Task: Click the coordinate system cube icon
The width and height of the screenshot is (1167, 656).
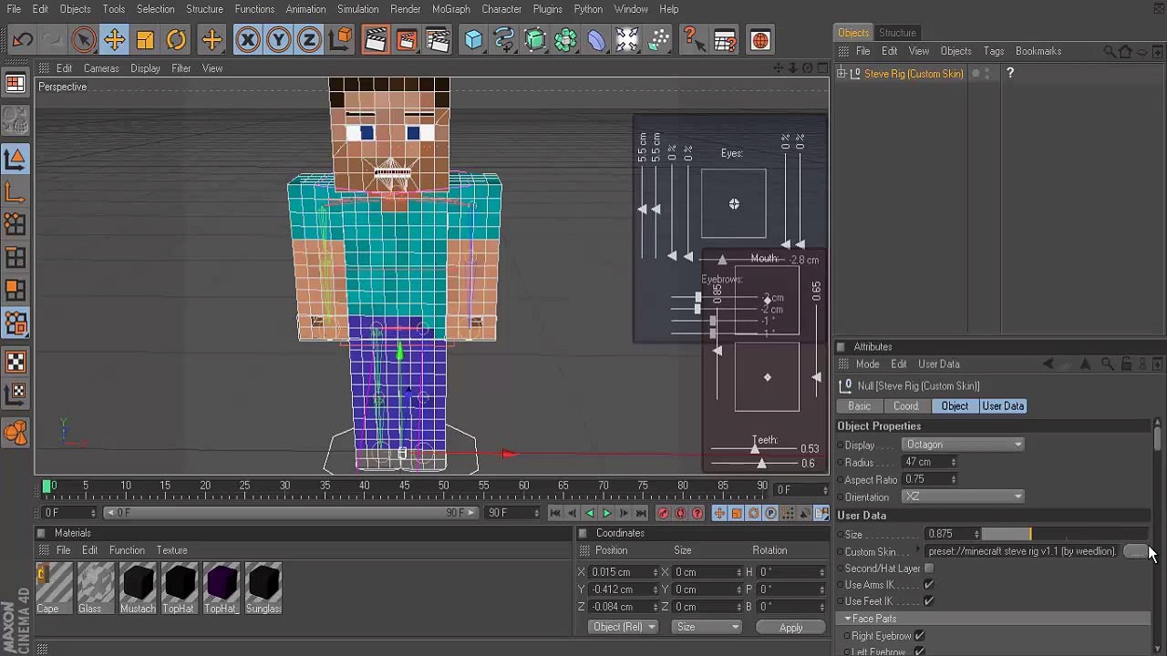Action: [x=340, y=40]
